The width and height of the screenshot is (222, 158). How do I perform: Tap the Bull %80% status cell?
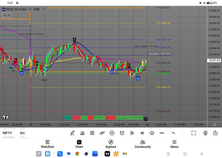pyautogui.click(x=99, y=118)
